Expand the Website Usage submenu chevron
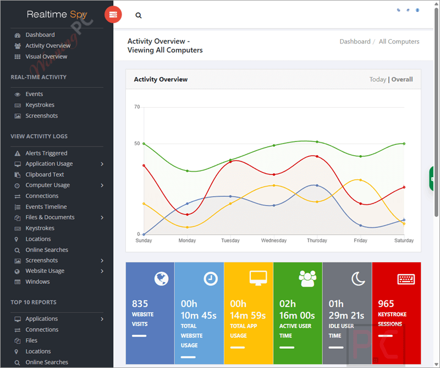This screenshot has height=368, width=440. coord(102,271)
